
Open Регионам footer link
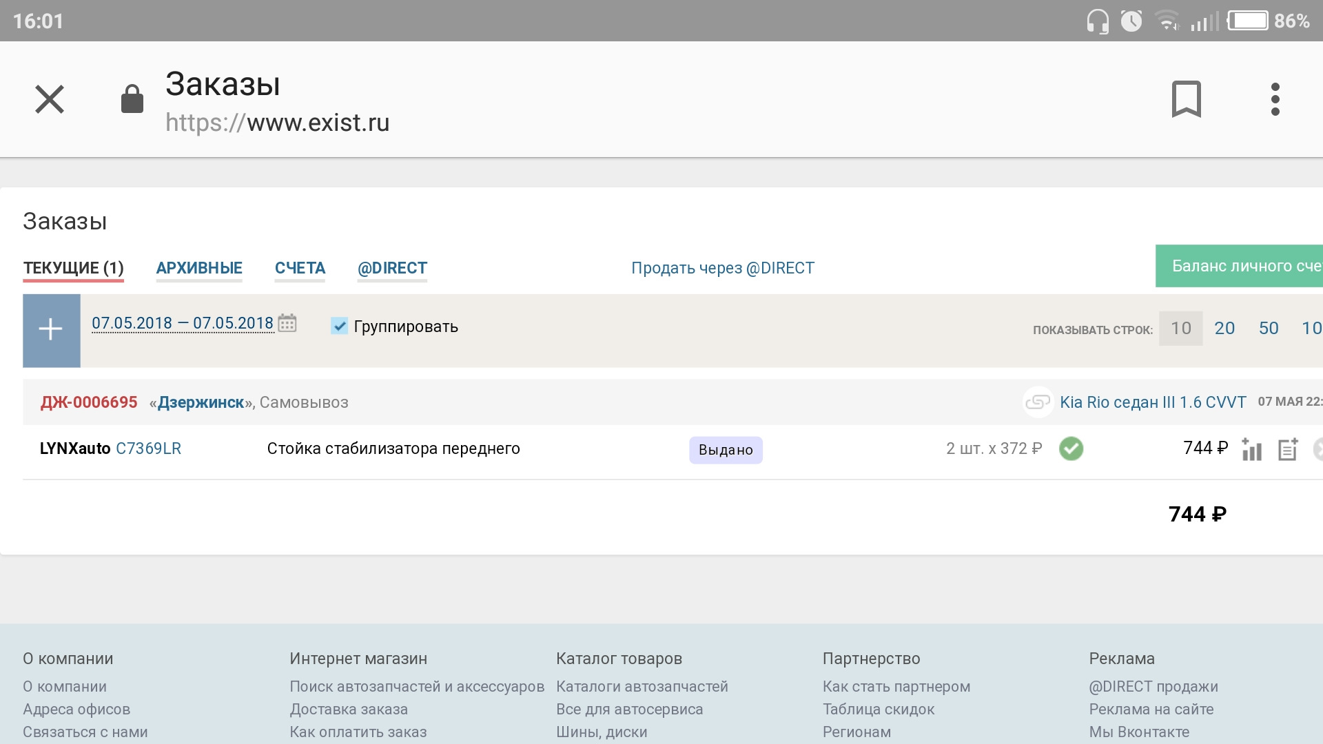(857, 732)
